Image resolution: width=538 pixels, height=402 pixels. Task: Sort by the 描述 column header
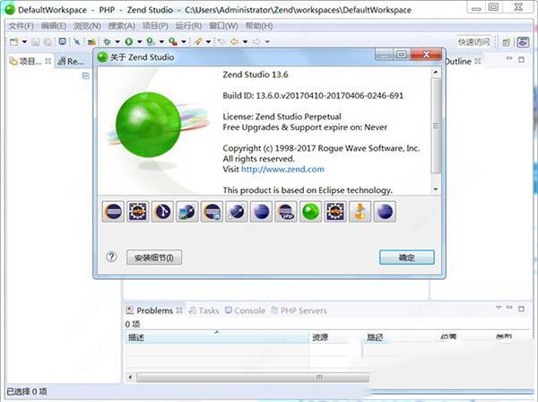coord(217,337)
